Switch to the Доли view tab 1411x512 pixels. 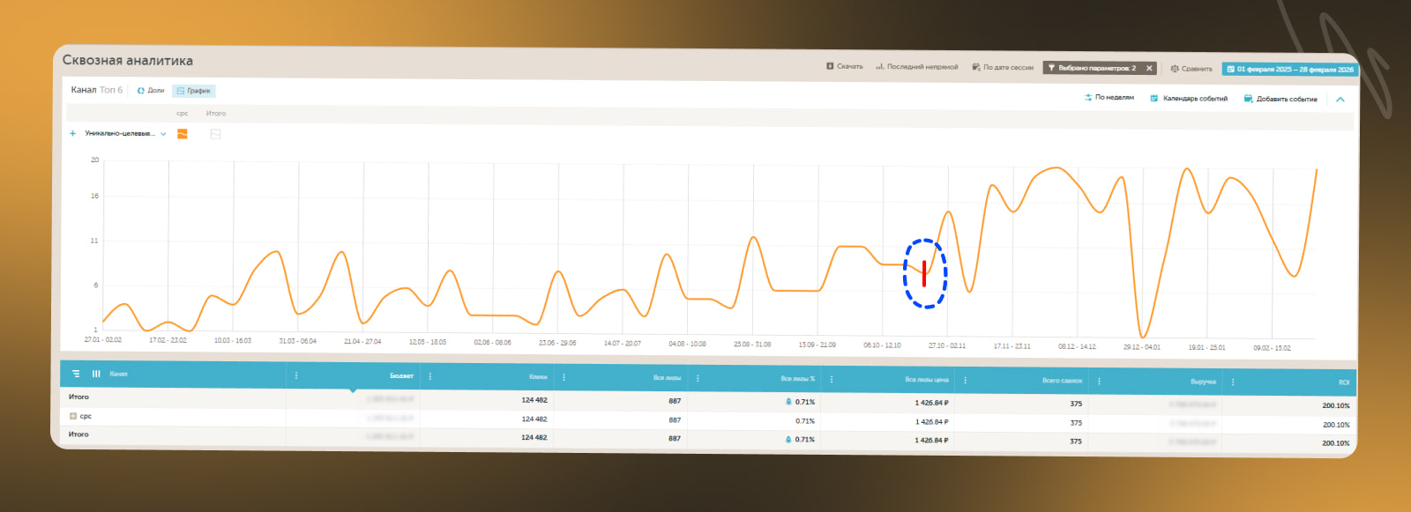coord(151,90)
